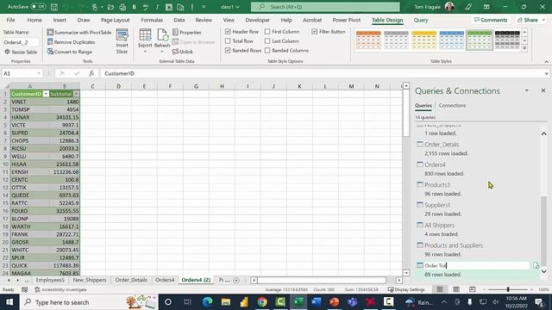Viewport: 552px width, 310px height.
Task: Uncheck the Filter Button checkbox
Action: point(314,32)
